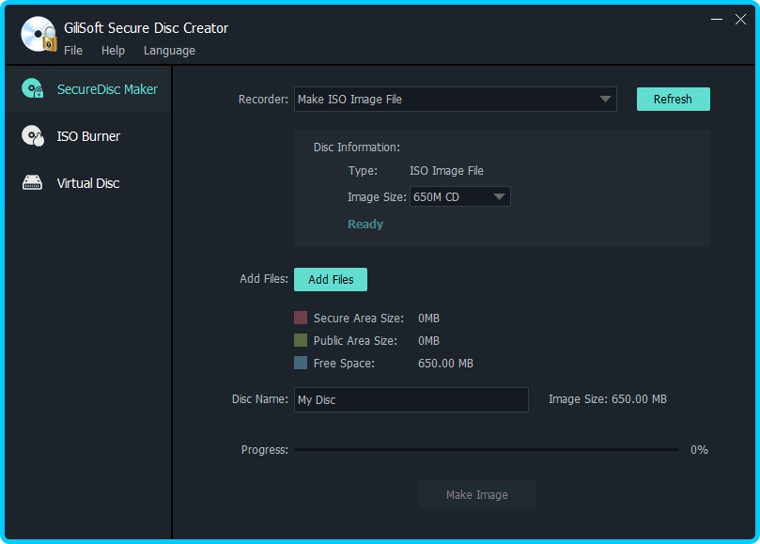This screenshot has width=760, height=544.
Task: Switch to the ISO Burner tab
Action: pos(88,136)
